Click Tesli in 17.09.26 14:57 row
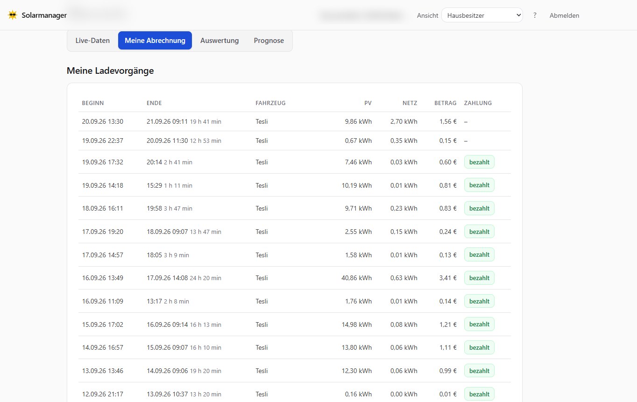Screen dimensions: 637x402 point(262,255)
